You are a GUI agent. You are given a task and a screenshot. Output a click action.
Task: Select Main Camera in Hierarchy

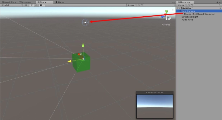[199, 11]
